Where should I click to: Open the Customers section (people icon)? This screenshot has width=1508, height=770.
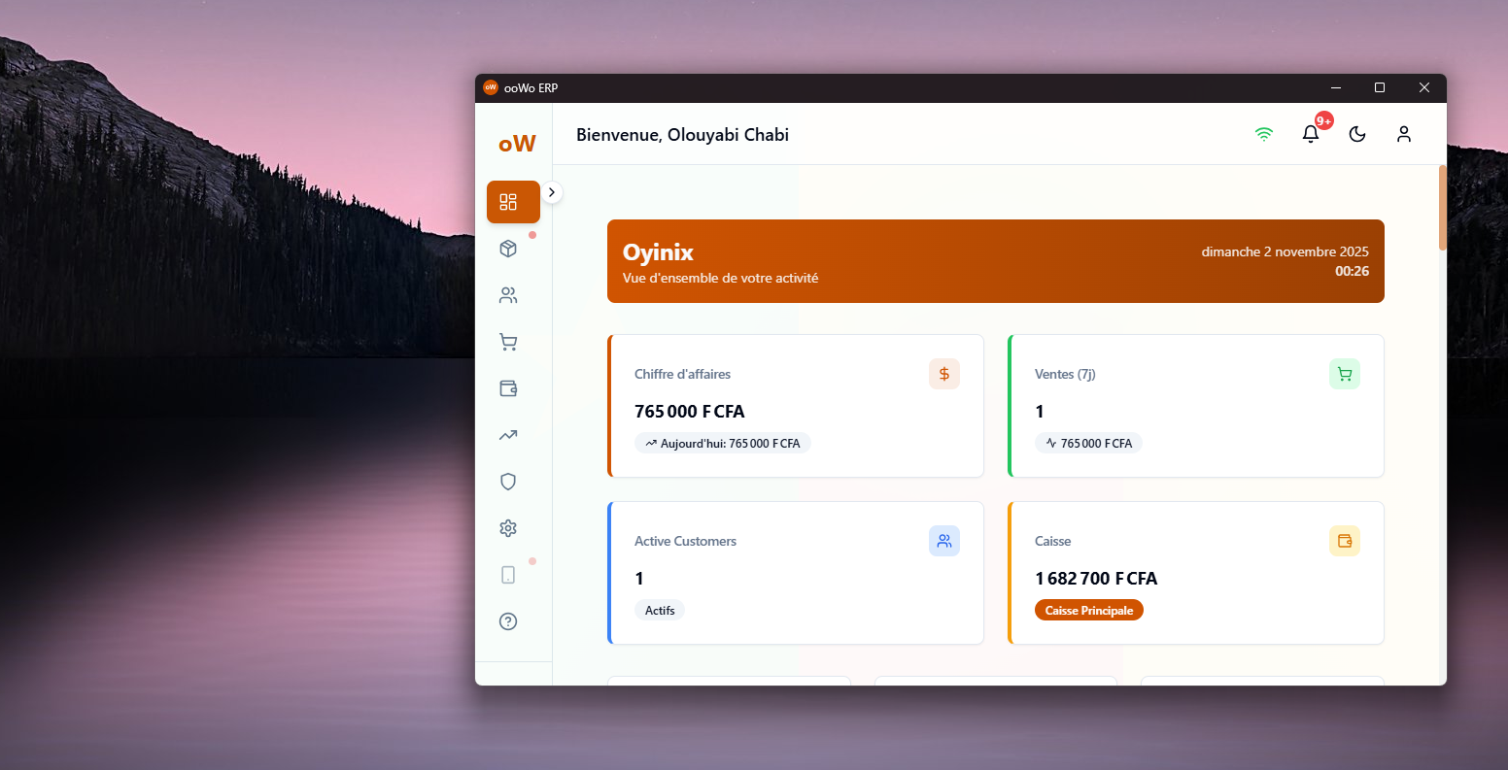(507, 295)
